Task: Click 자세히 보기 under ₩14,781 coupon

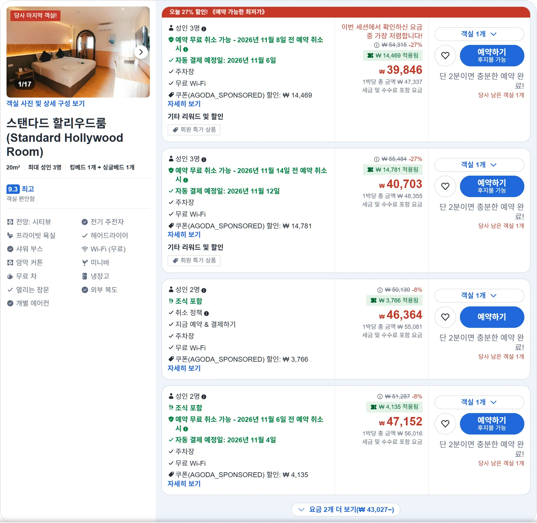Action: point(184,235)
